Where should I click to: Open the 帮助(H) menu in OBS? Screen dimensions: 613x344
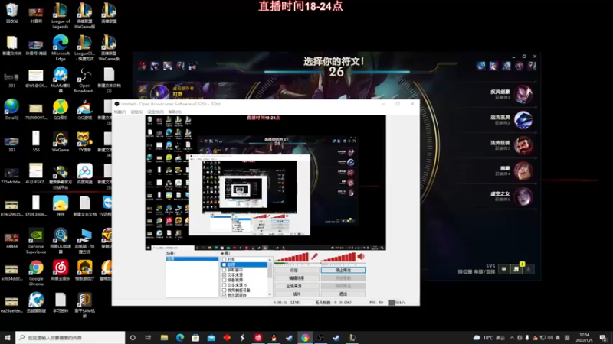175,112
